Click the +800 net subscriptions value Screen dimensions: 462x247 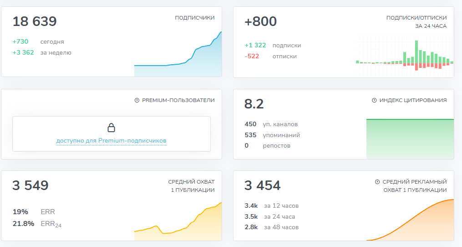(x=260, y=21)
